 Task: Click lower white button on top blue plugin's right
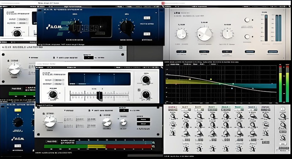(147, 34)
